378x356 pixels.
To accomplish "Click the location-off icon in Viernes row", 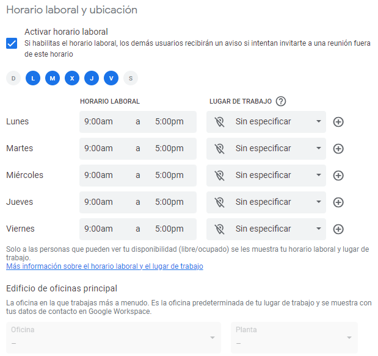I will 220,229.
